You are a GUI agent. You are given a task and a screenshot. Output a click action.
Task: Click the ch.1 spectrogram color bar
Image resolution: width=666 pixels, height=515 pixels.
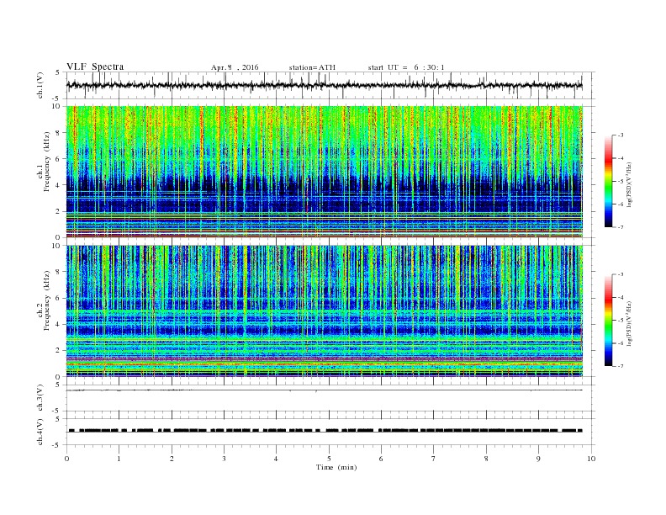[609, 182]
